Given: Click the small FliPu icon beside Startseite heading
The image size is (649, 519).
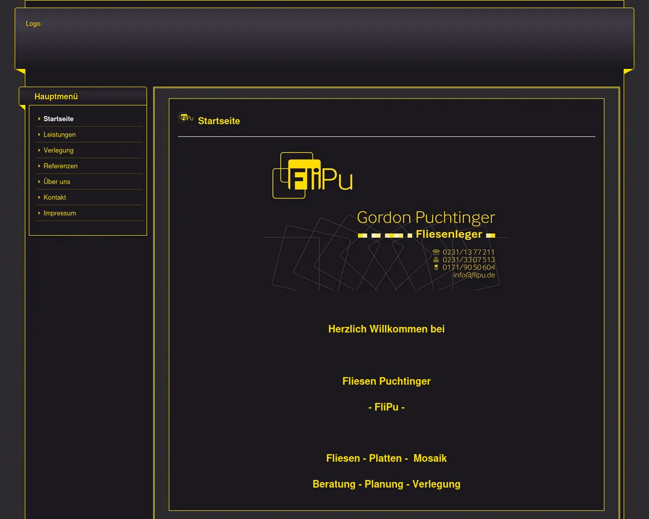Looking at the screenshot, I should [186, 118].
